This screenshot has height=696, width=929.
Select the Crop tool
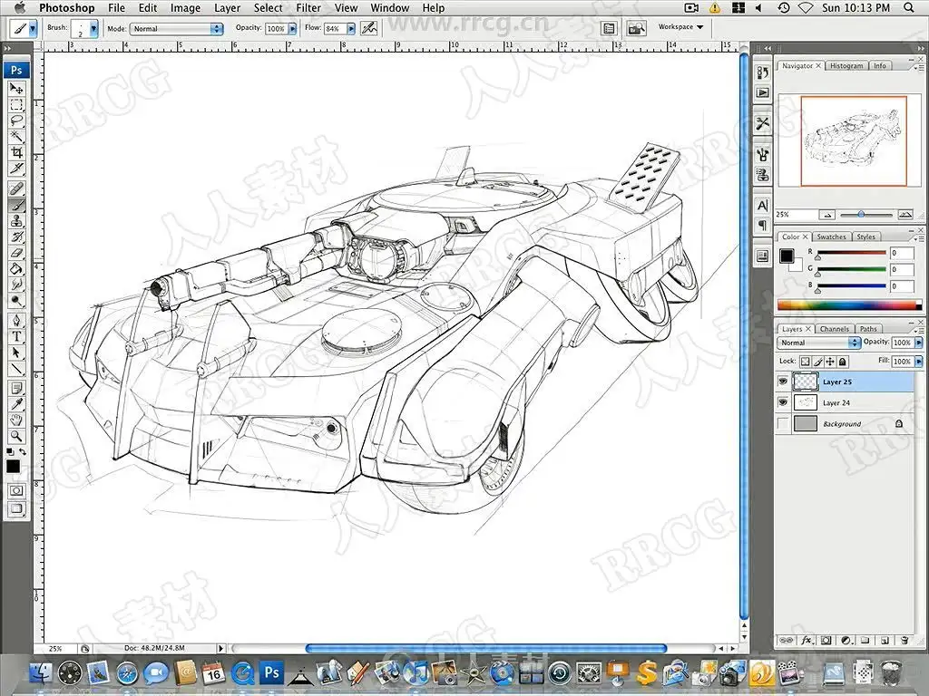[x=16, y=152]
